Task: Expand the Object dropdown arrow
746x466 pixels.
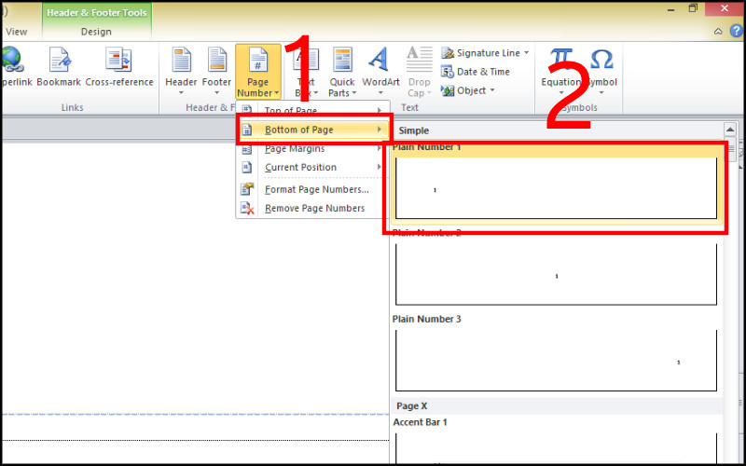Action: tap(492, 90)
